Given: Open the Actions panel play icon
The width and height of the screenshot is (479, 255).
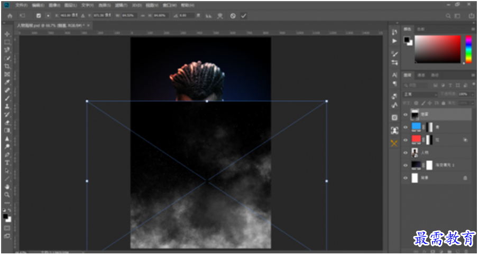Looking at the screenshot, I should point(395,41).
